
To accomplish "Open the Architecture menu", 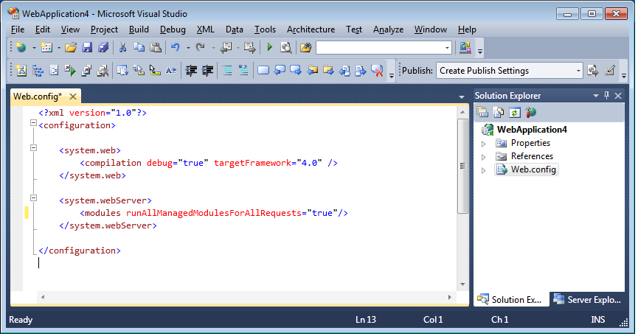I will 311,29.
